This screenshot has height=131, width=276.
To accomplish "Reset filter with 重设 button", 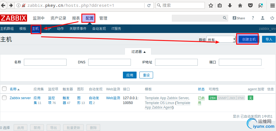I will tap(146, 75).
